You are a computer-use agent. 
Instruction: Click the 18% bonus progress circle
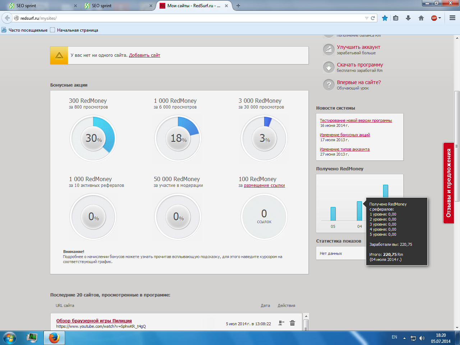point(178,138)
